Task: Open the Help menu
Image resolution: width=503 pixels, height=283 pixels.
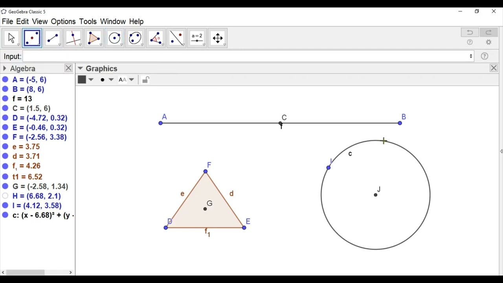Action: pyautogui.click(x=136, y=21)
